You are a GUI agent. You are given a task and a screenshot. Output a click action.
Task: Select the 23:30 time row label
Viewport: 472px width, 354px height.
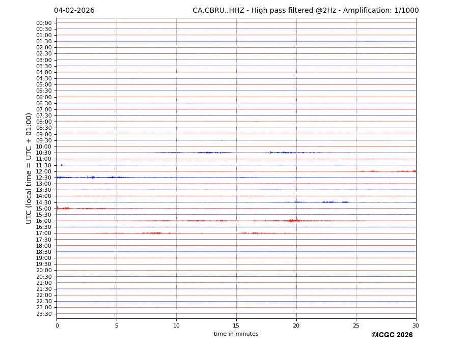tap(43, 314)
